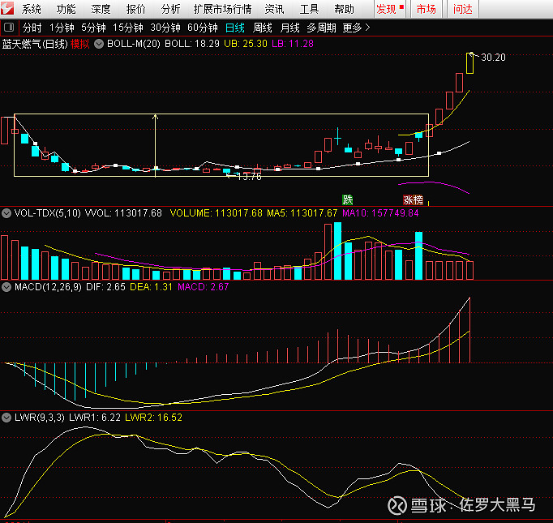553x523 pixels.
Task: Open the 分析 menu
Action: click(x=171, y=9)
